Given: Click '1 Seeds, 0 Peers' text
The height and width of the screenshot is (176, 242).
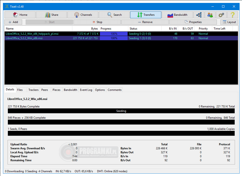Looking at the screenshot, I should [x=17, y=129].
